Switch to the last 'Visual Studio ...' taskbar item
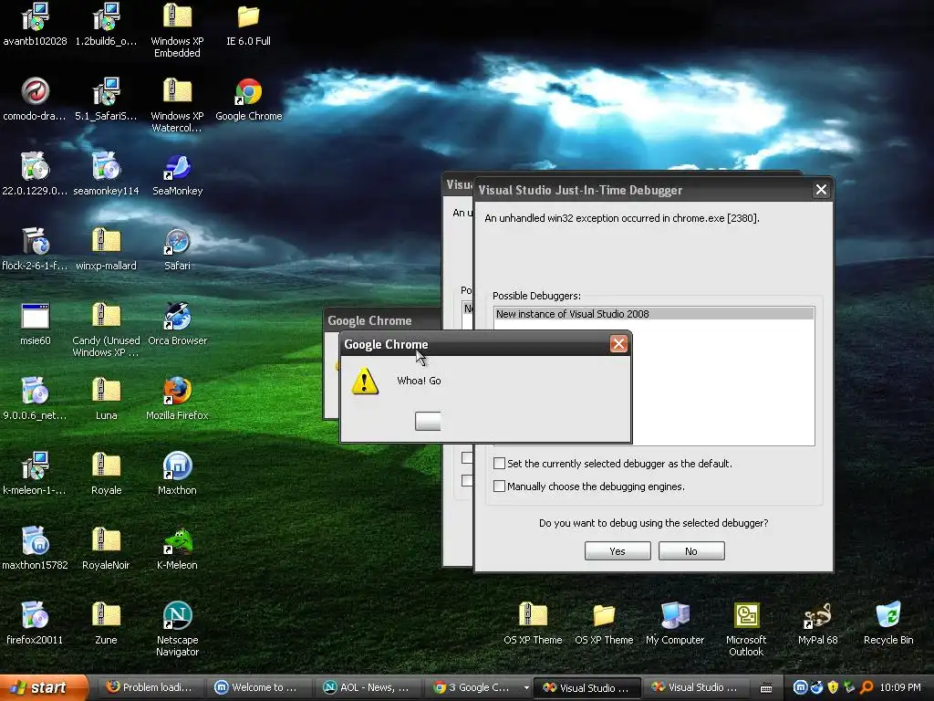This screenshot has width=934, height=701. point(696,687)
